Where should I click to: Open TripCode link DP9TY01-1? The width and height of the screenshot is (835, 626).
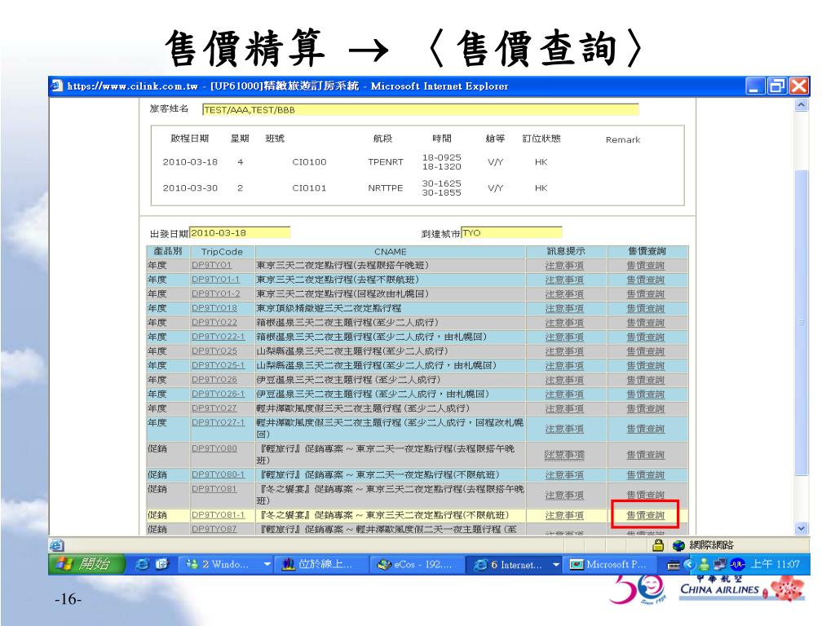point(215,280)
